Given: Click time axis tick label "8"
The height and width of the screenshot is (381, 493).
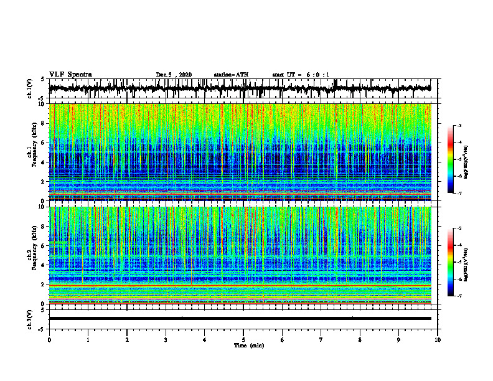Looking at the screenshot, I should click(x=360, y=340).
